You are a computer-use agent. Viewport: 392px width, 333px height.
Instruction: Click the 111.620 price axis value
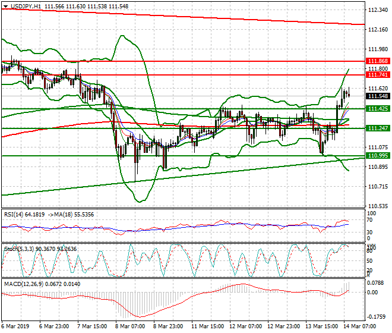pyautogui.click(x=378, y=89)
